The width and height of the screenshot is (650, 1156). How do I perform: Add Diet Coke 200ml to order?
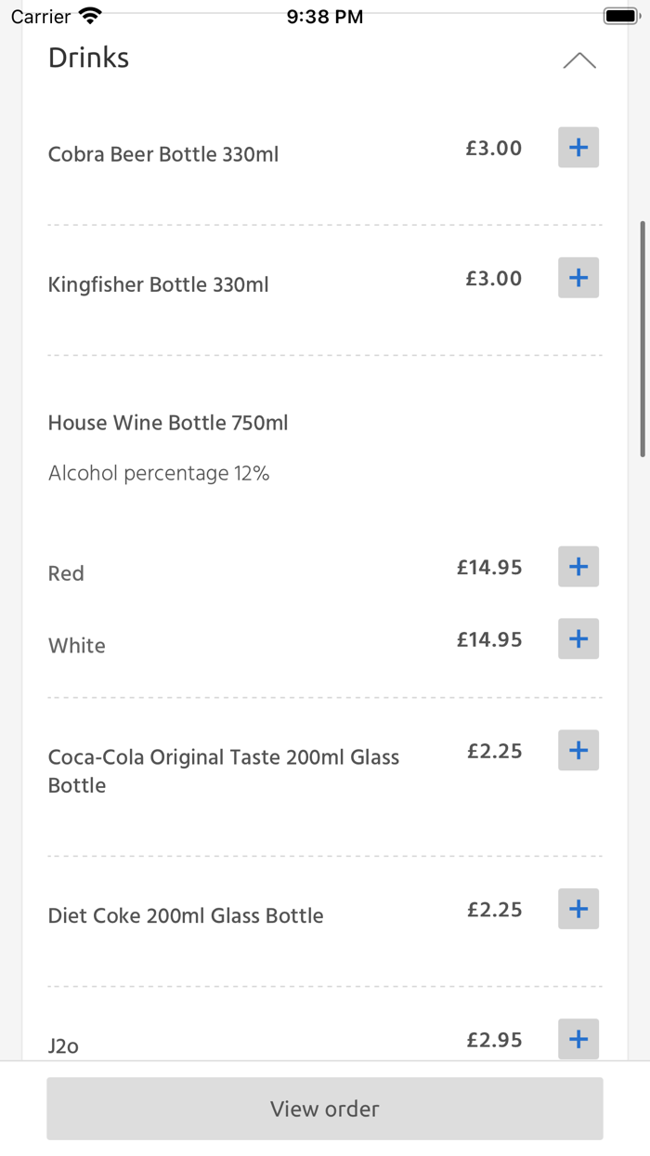[x=578, y=909]
